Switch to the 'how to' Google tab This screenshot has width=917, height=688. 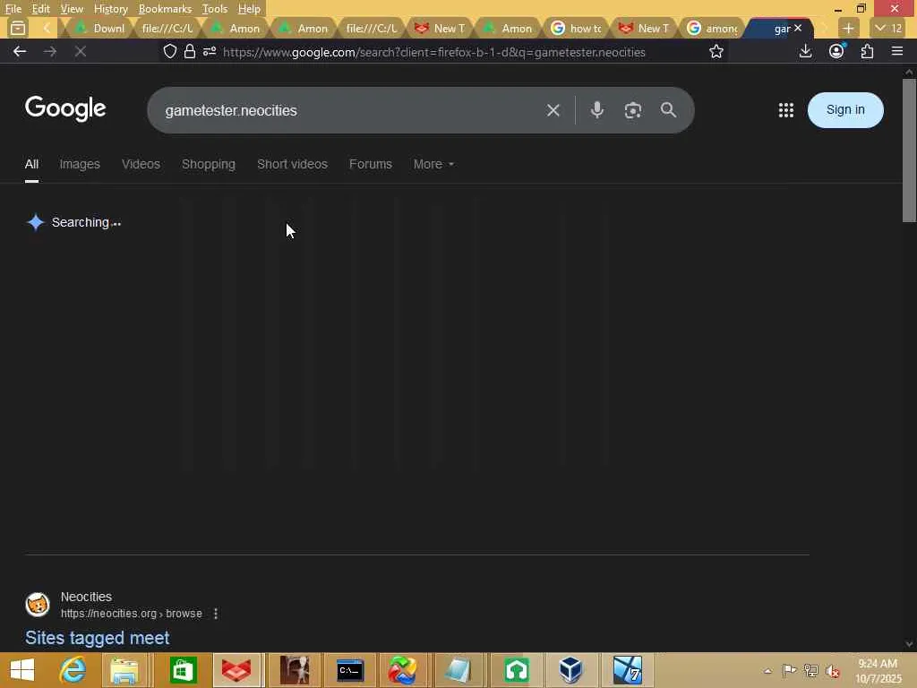click(x=576, y=28)
